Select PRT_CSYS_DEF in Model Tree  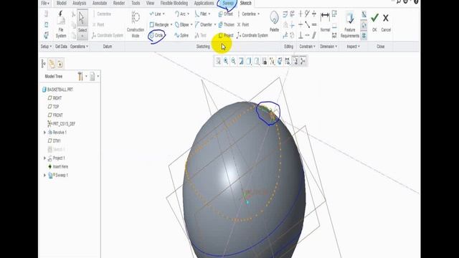(62, 124)
